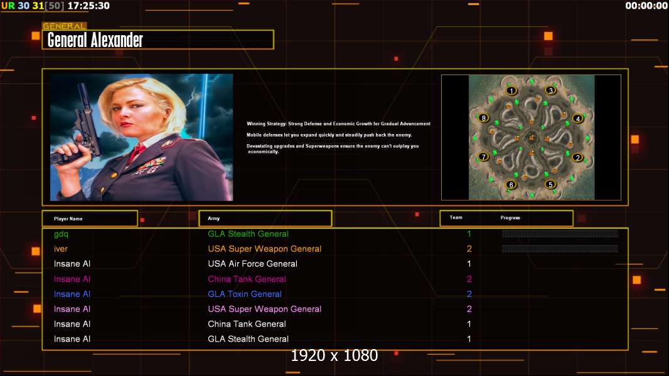669x376 pixels.
Task: Click team number in the bottom row
Action: [x=469, y=339]
